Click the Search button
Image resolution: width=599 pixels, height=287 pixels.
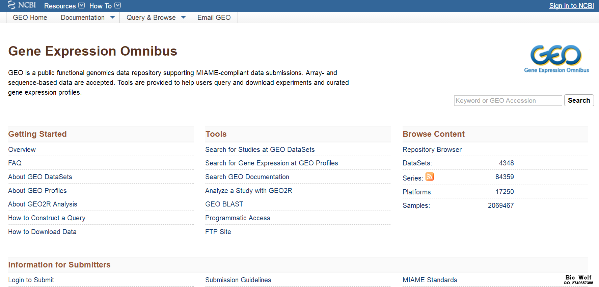coord(579,100)
